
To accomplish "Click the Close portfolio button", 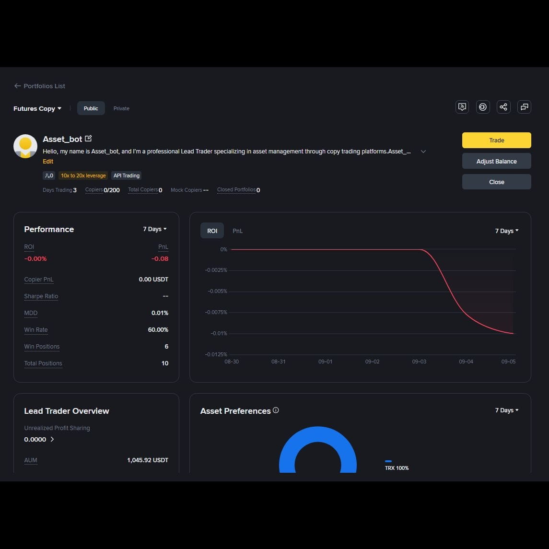I will (496, 182).
